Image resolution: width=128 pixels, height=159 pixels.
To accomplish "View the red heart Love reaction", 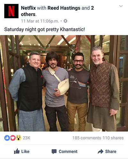I will (13, 138).
